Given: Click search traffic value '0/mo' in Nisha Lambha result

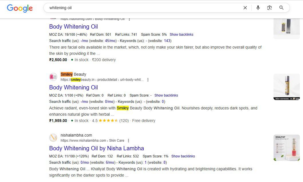Looking at the screenshot, I should (85, 163).
